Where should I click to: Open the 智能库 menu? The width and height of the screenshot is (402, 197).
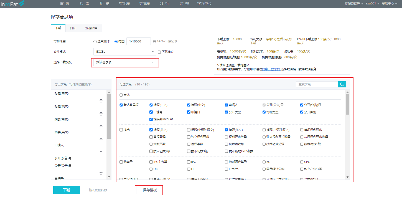124,4
